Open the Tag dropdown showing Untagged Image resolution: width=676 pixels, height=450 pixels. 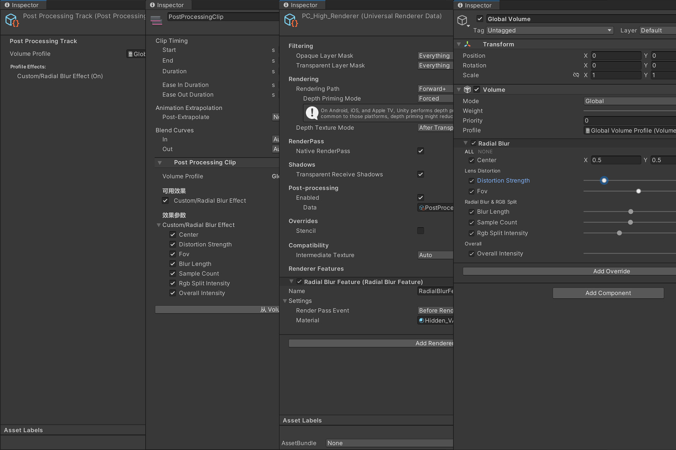click(x=550, y=30)
